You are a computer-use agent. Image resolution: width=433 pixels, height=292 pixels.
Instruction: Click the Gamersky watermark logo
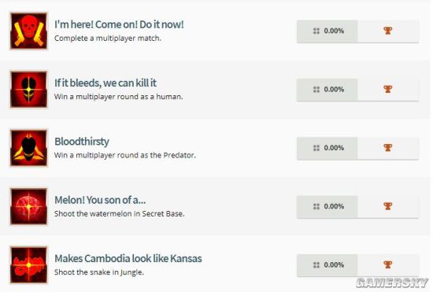[392, 283]
